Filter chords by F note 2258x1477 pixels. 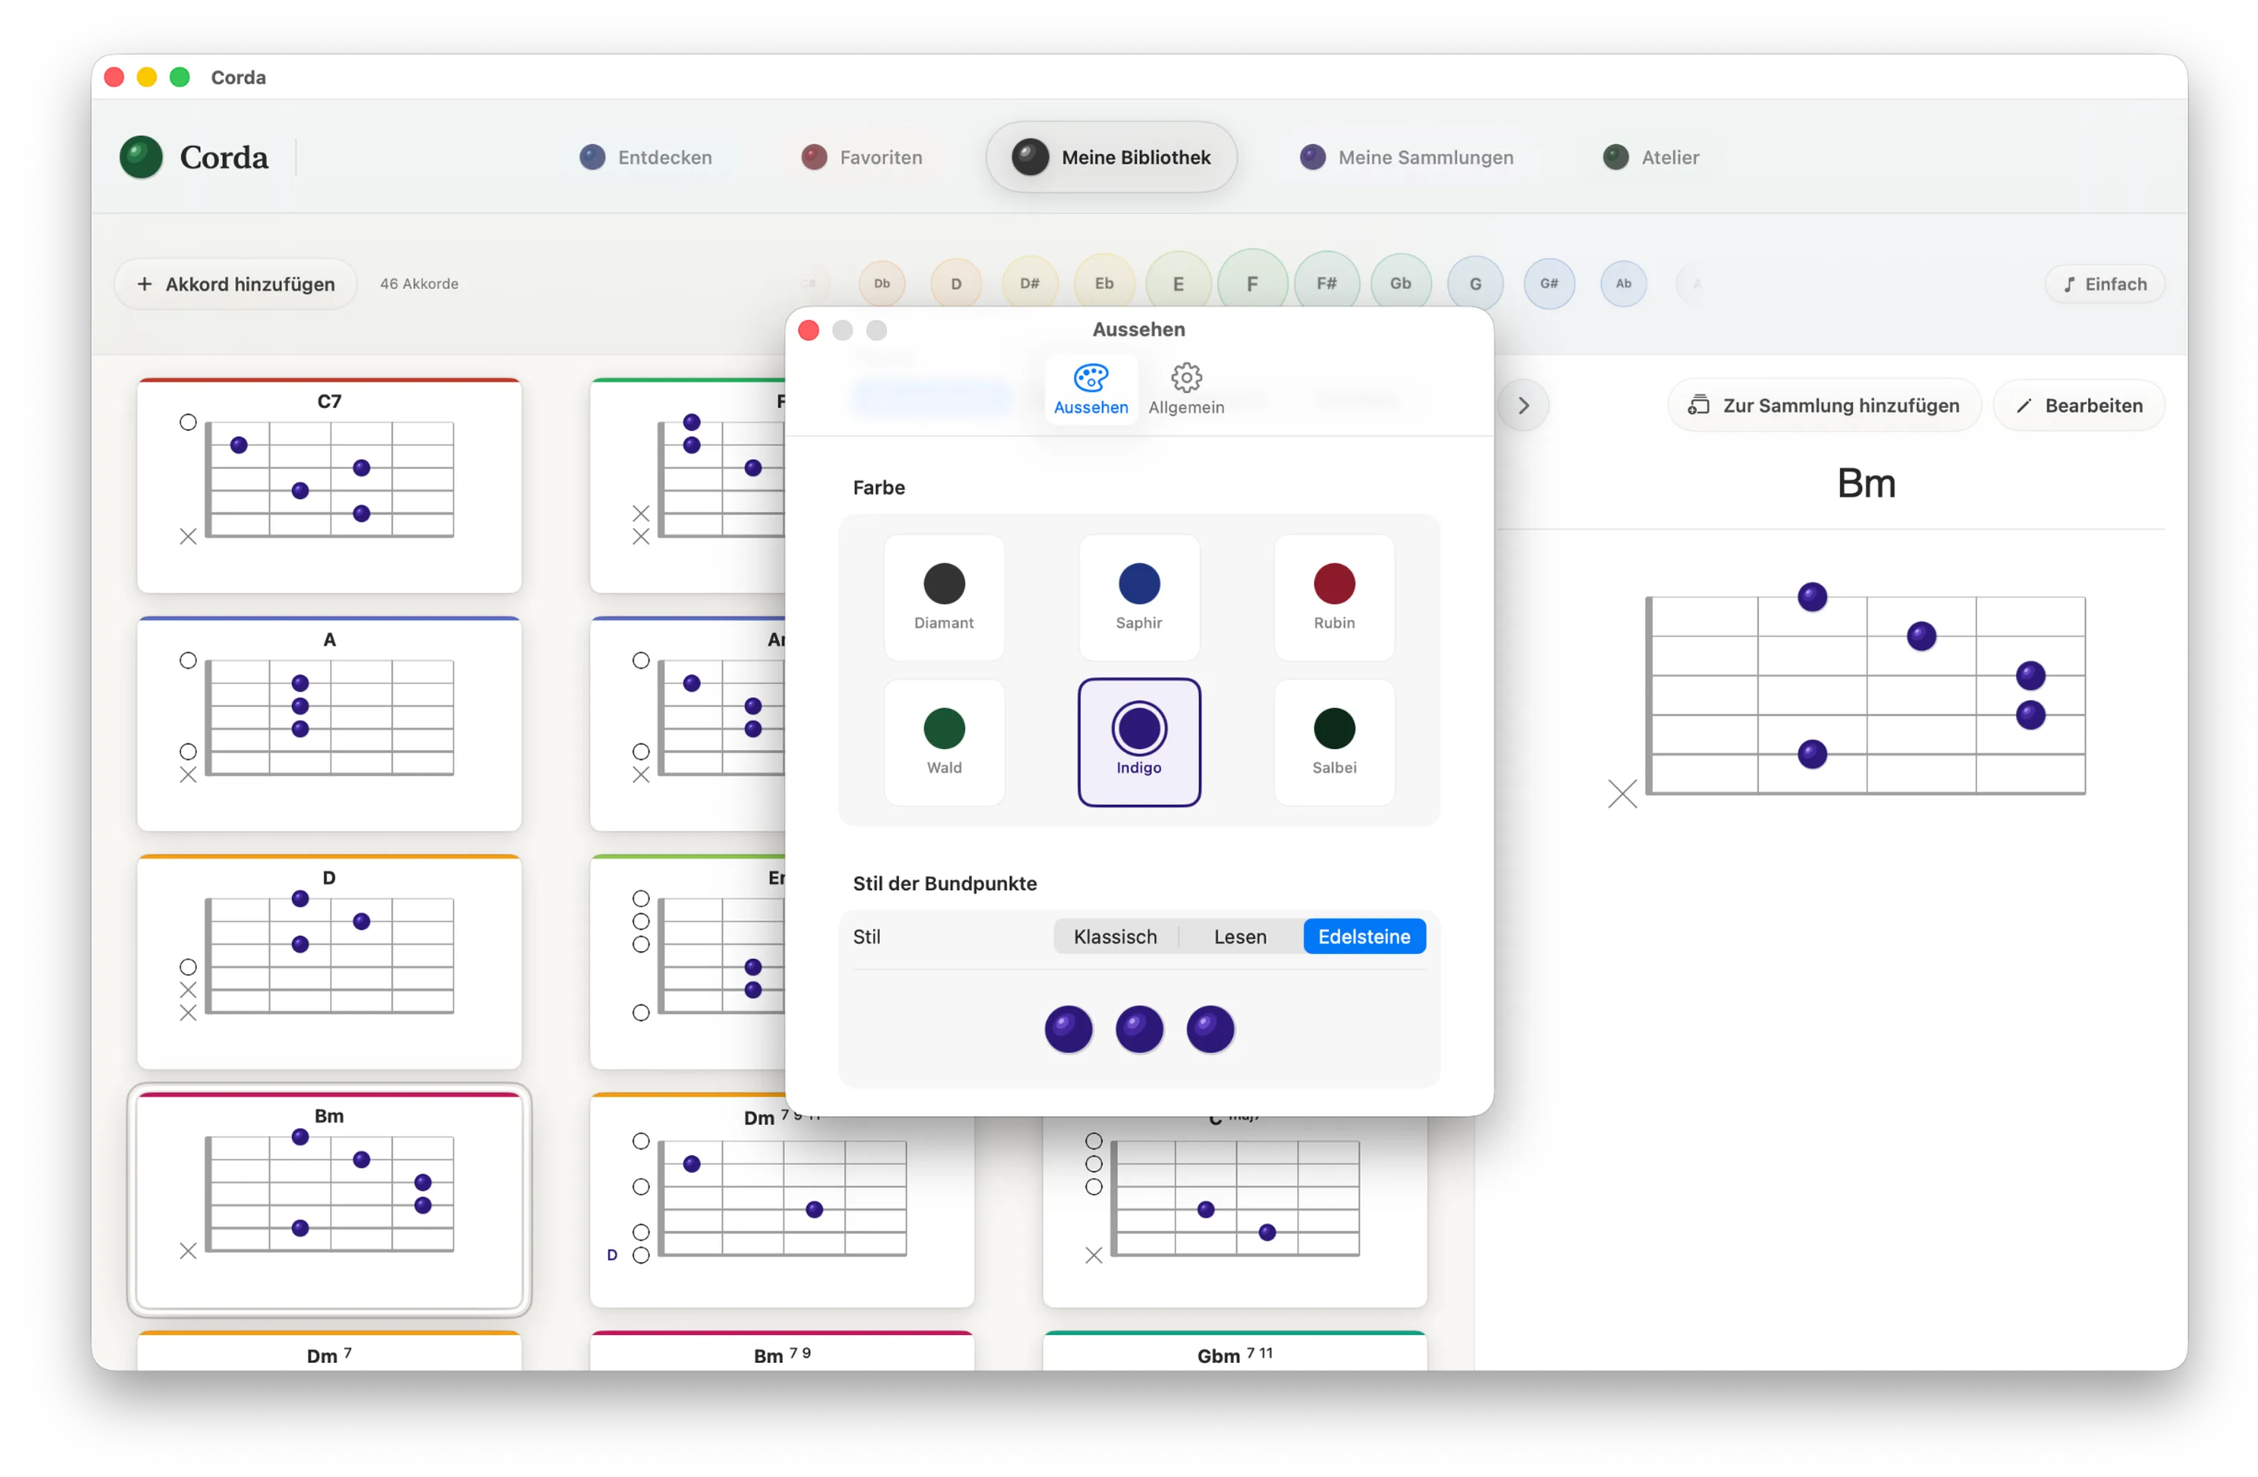tap(1252, 284)
